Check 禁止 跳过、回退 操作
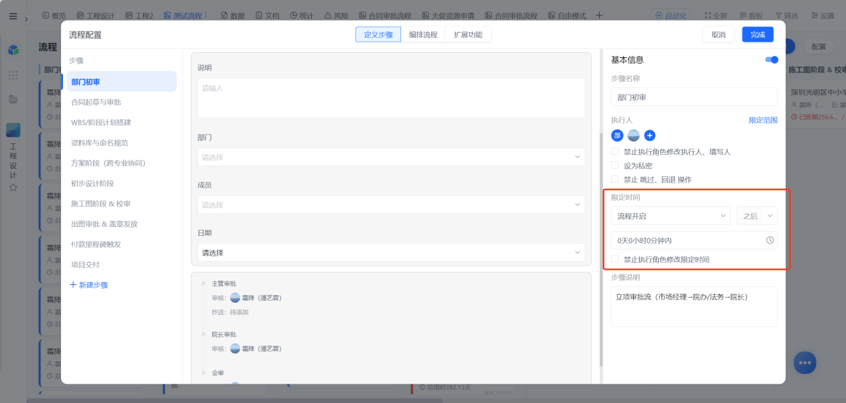Screen dimensions: 846x403 (615, 179)
